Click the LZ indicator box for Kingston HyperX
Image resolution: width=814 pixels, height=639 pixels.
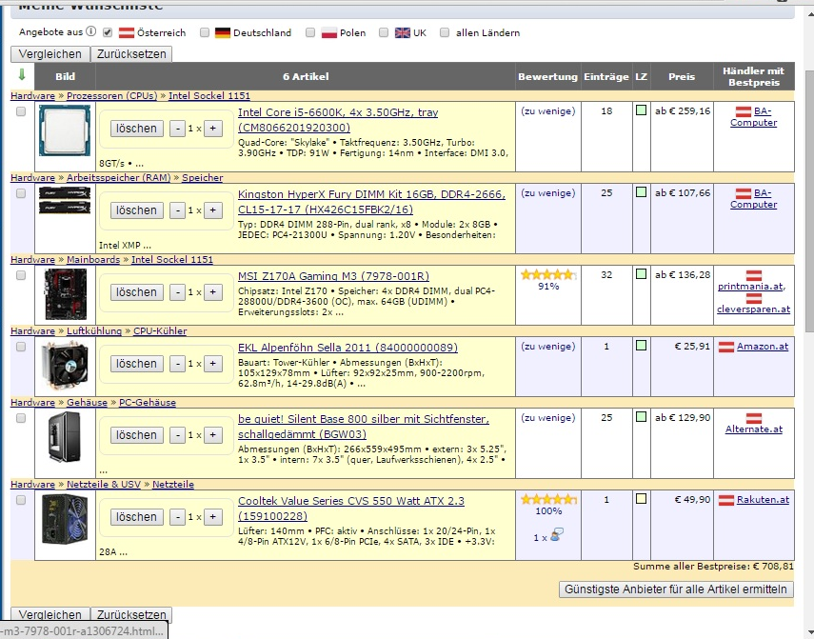[x=641, y=192]
